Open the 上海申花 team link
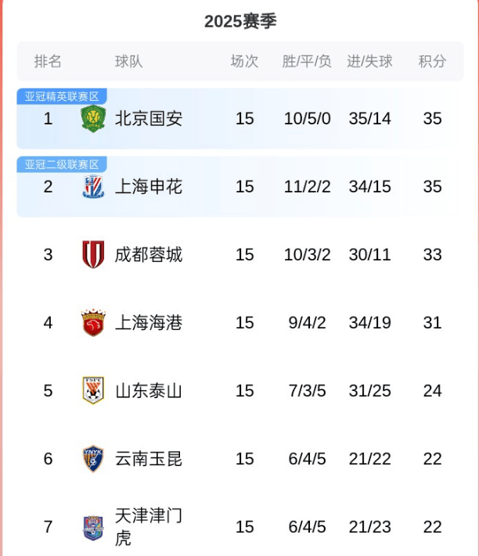Screen dimensions: 479x556 pos(149,187)
